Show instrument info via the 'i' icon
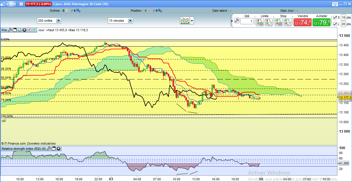 [21, 4]
